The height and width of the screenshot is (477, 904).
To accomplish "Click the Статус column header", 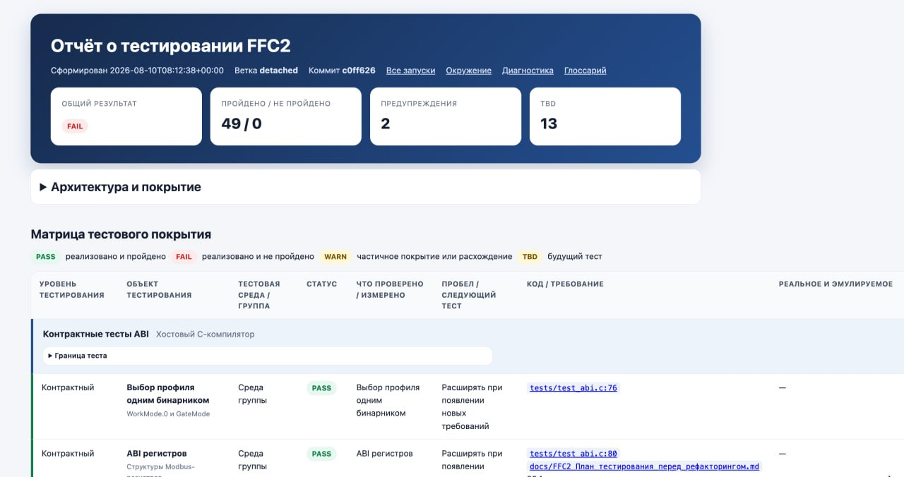I will pos(321,284).
